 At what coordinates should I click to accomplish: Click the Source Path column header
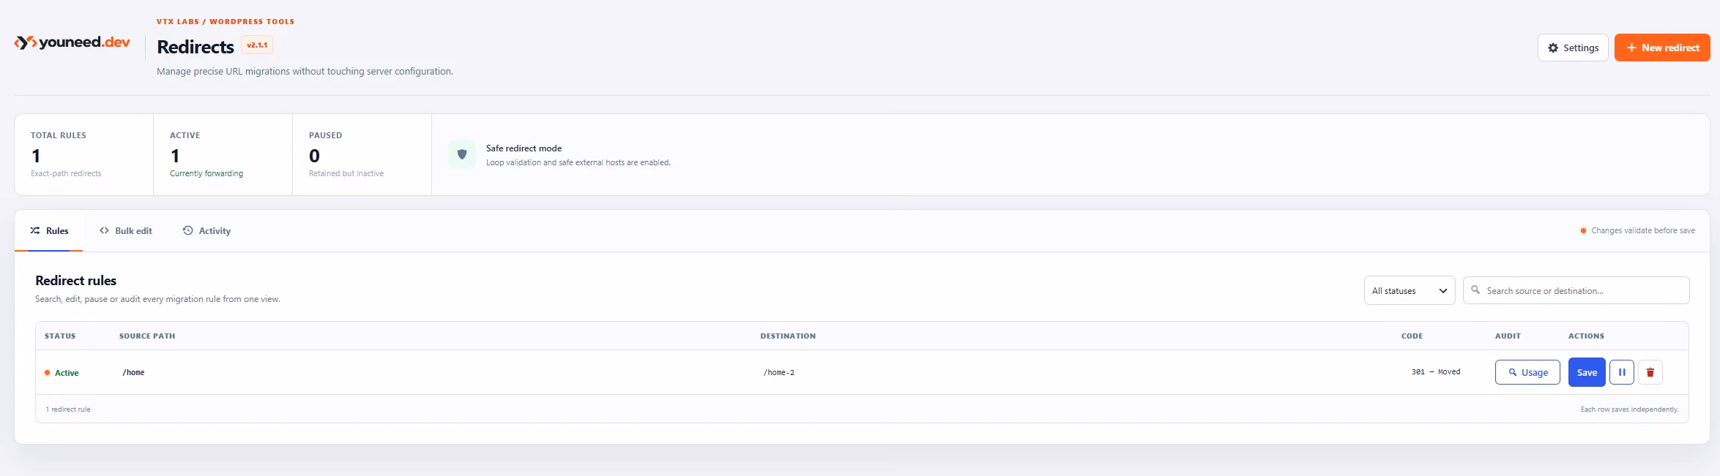pyautogui.click(x=147, y=336)
